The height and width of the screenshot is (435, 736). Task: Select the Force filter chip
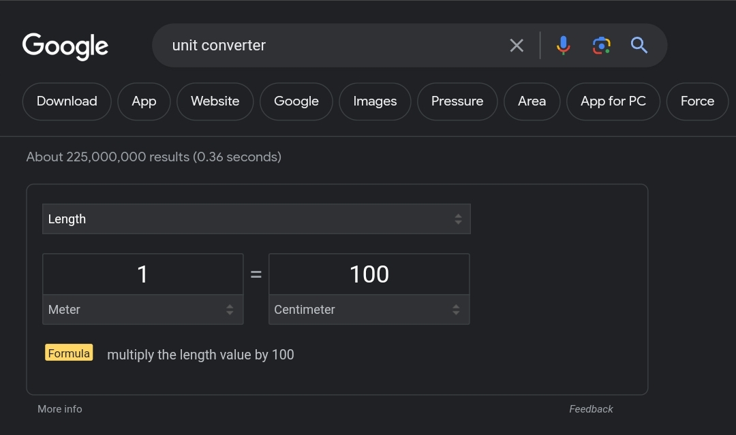[697, 101]
